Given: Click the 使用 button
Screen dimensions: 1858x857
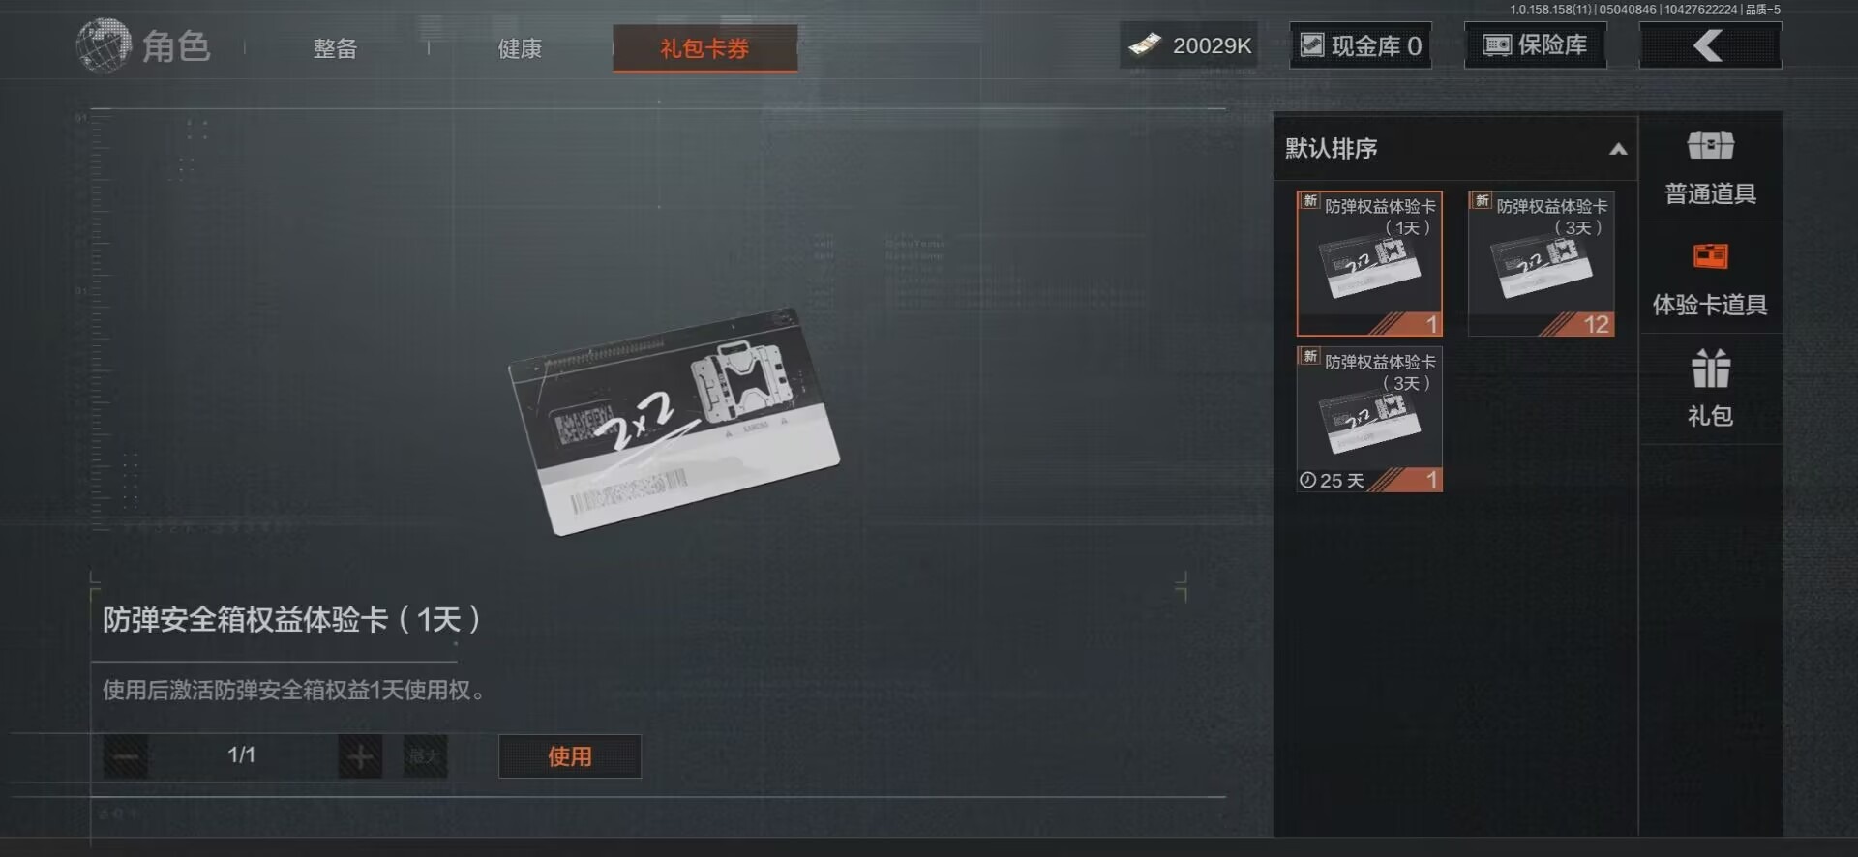Looking at the screenshot, I should [569, 756].
